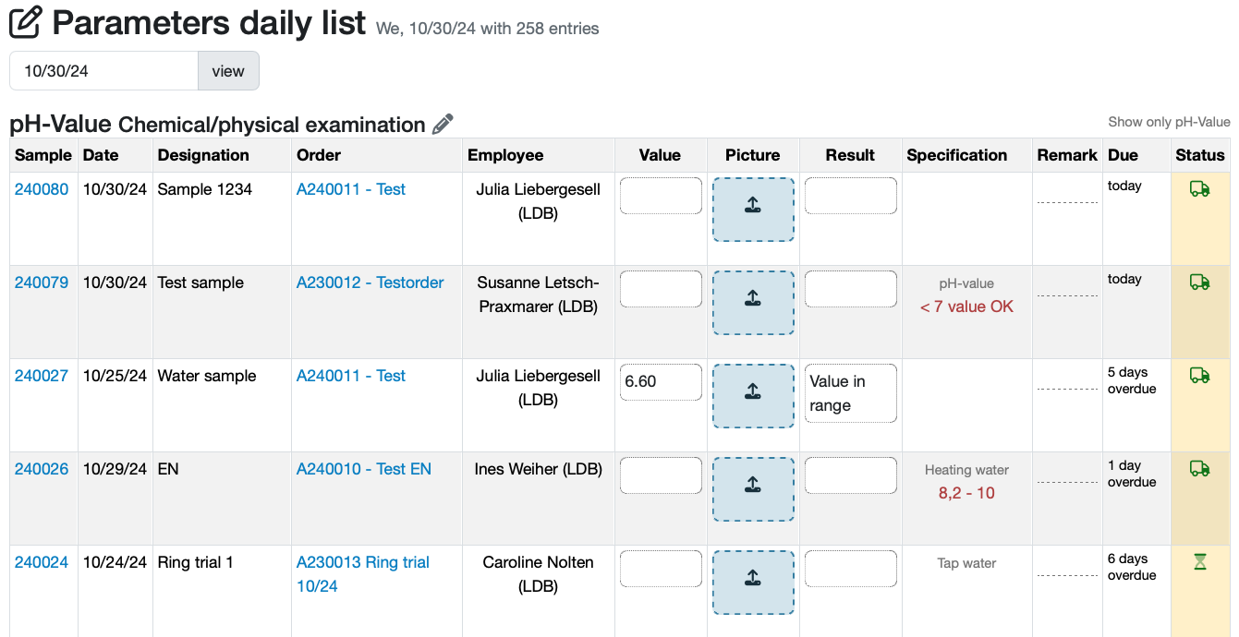Open sample 240027 link

click(42, 376)
